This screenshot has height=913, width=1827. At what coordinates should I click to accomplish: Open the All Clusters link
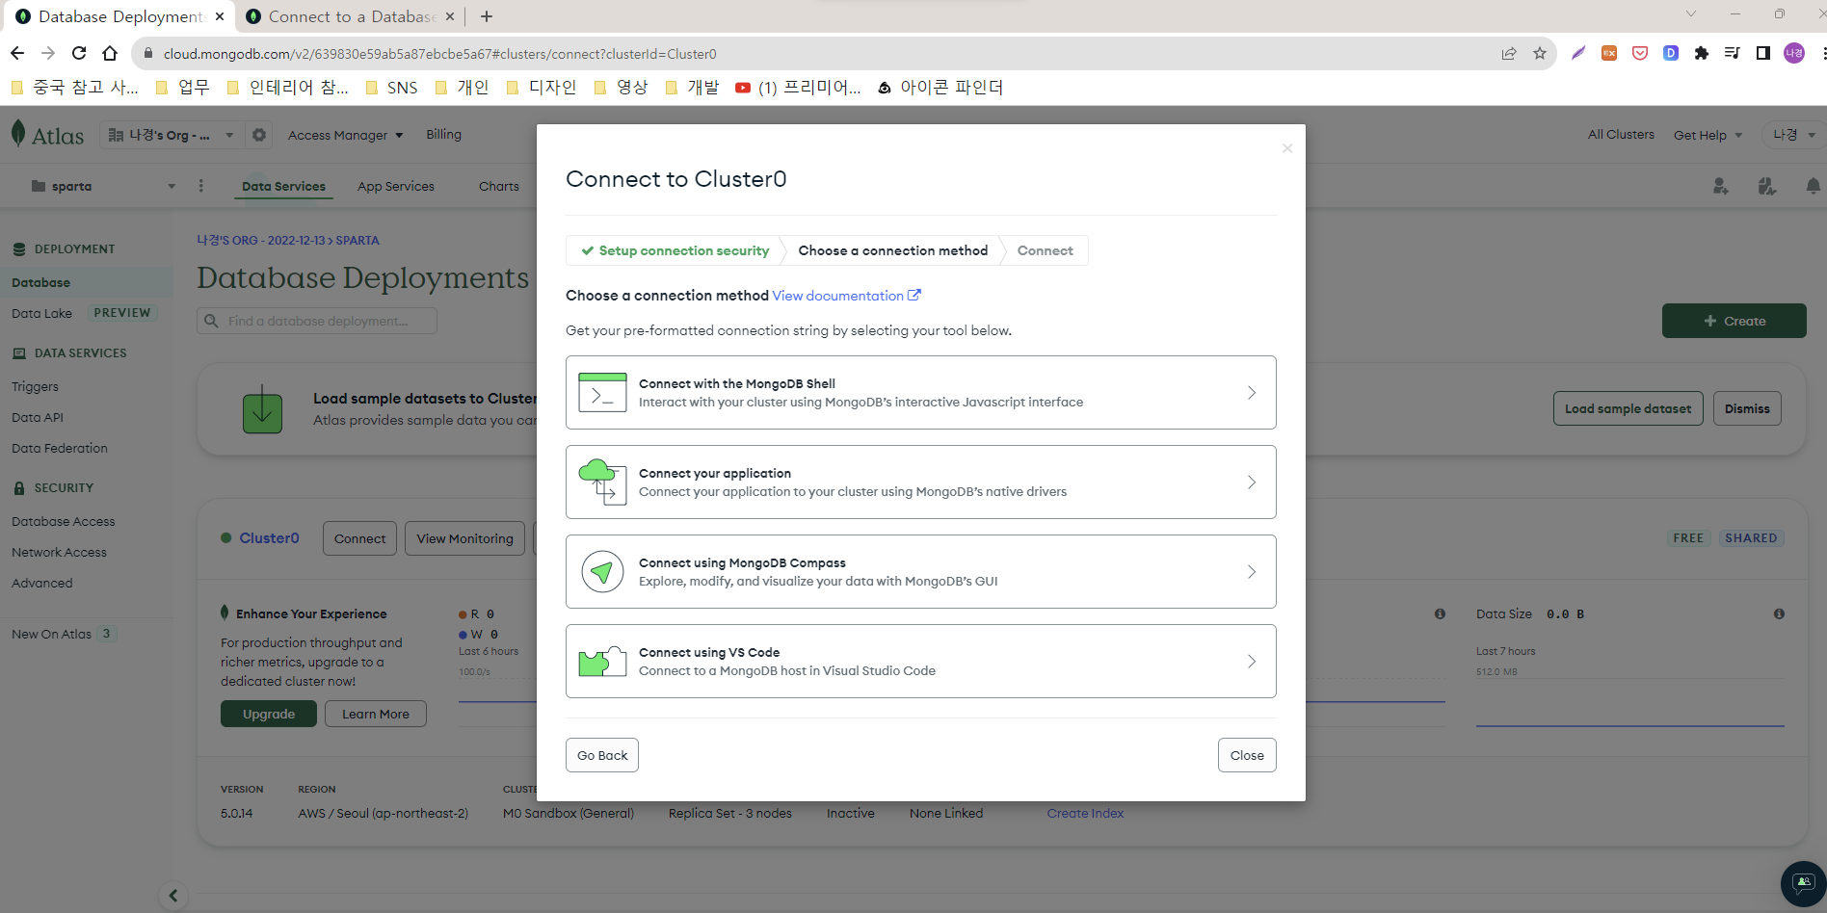point(1621,134)
